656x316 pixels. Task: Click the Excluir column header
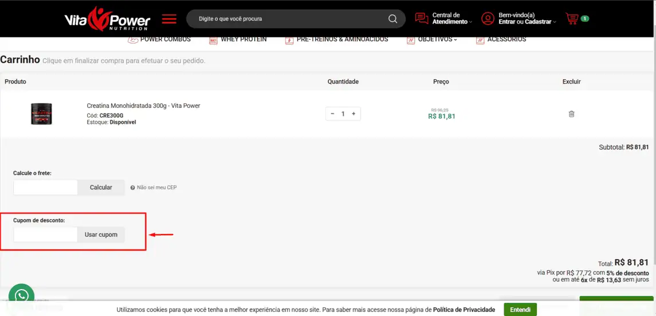tap(571, 81)
